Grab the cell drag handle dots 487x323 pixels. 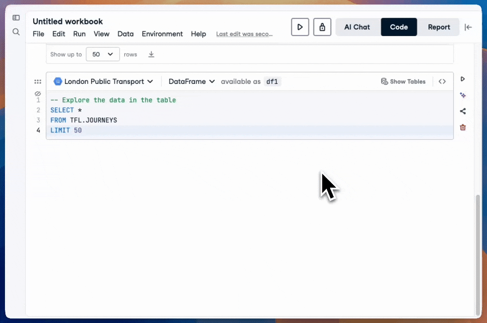(37, 82)
